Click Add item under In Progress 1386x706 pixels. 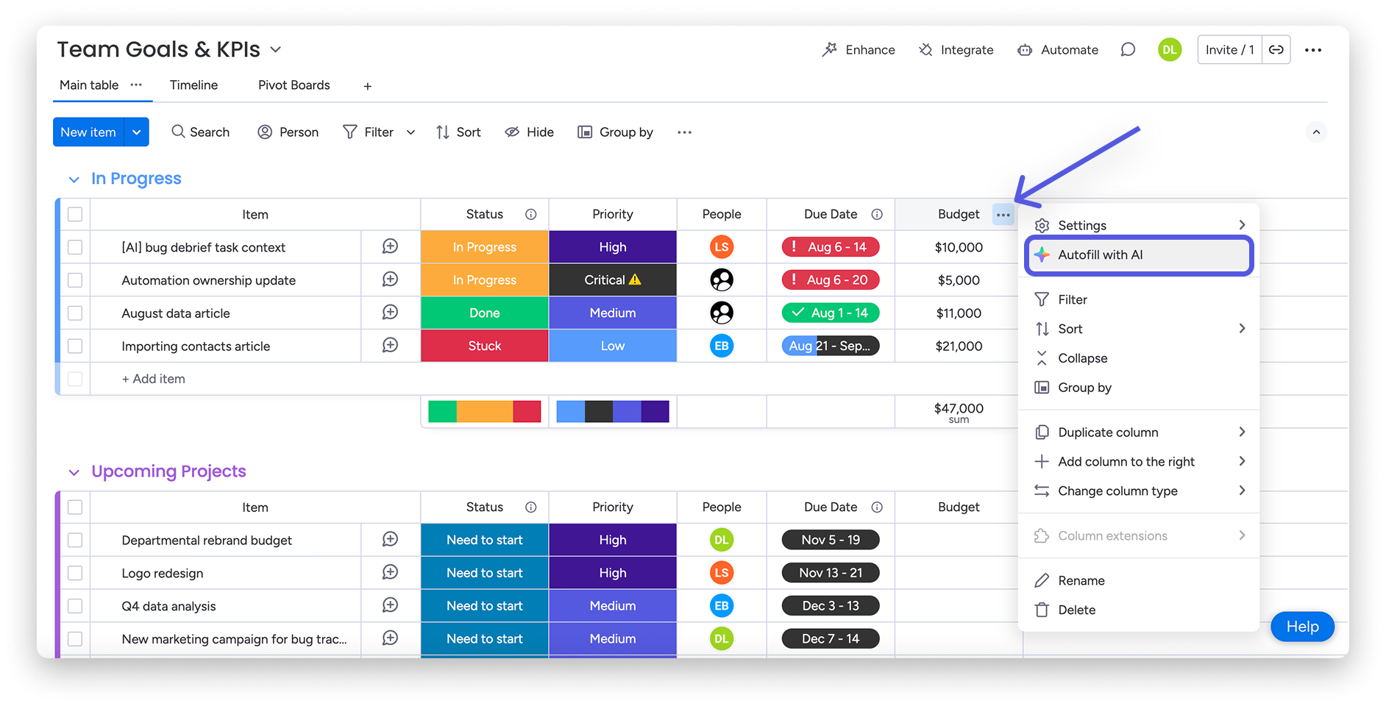(x=153, y=378)
